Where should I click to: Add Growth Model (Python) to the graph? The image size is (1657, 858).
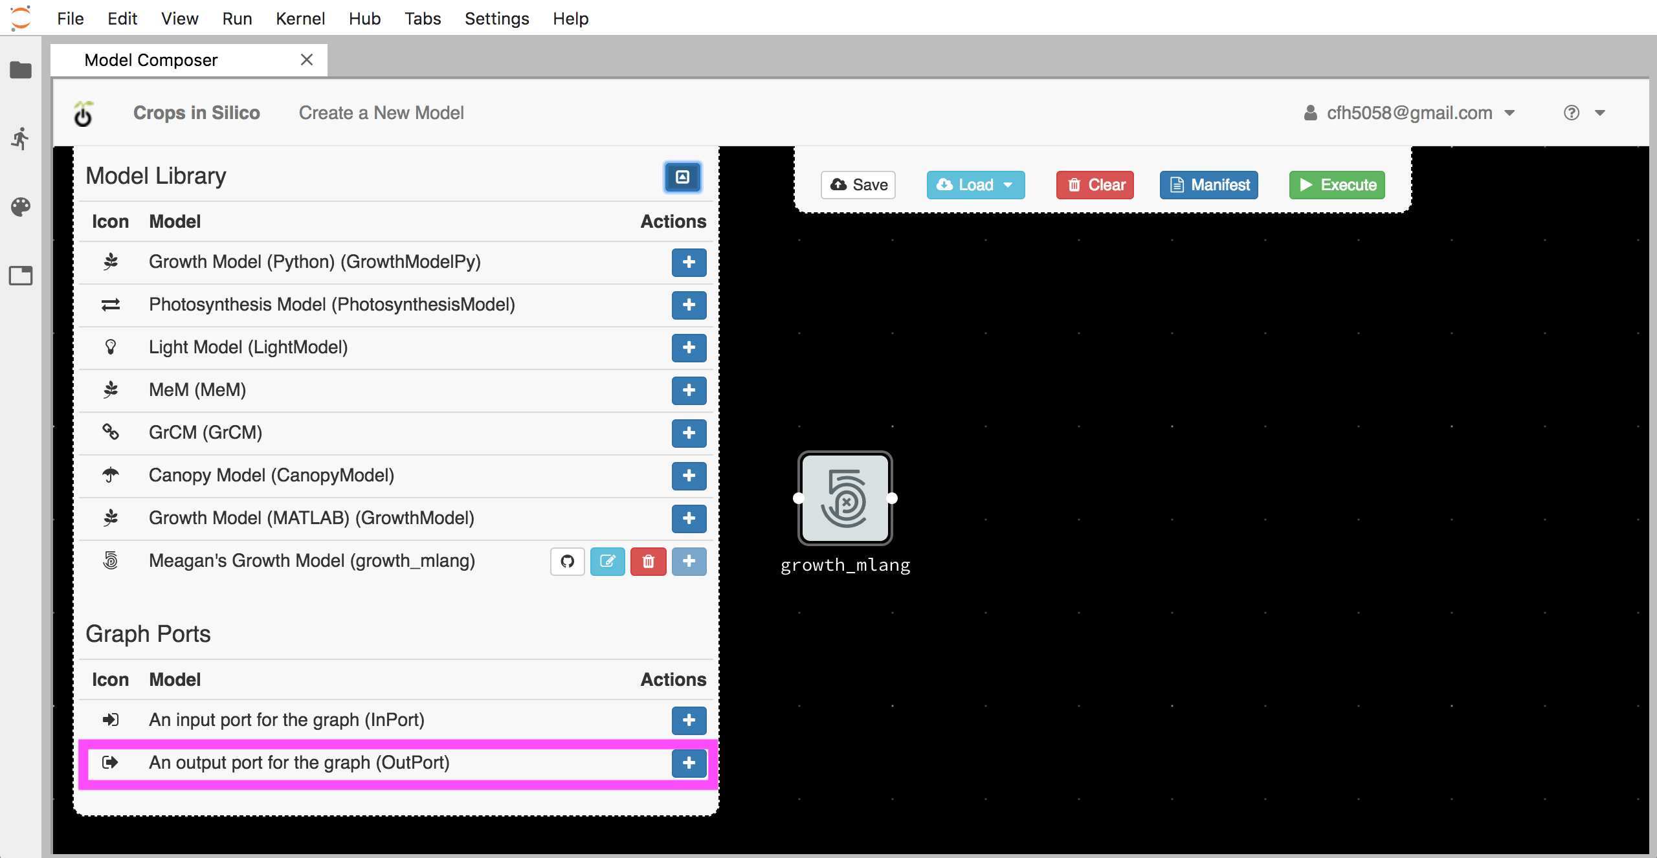pyautogui.click(x=689, y=262)
